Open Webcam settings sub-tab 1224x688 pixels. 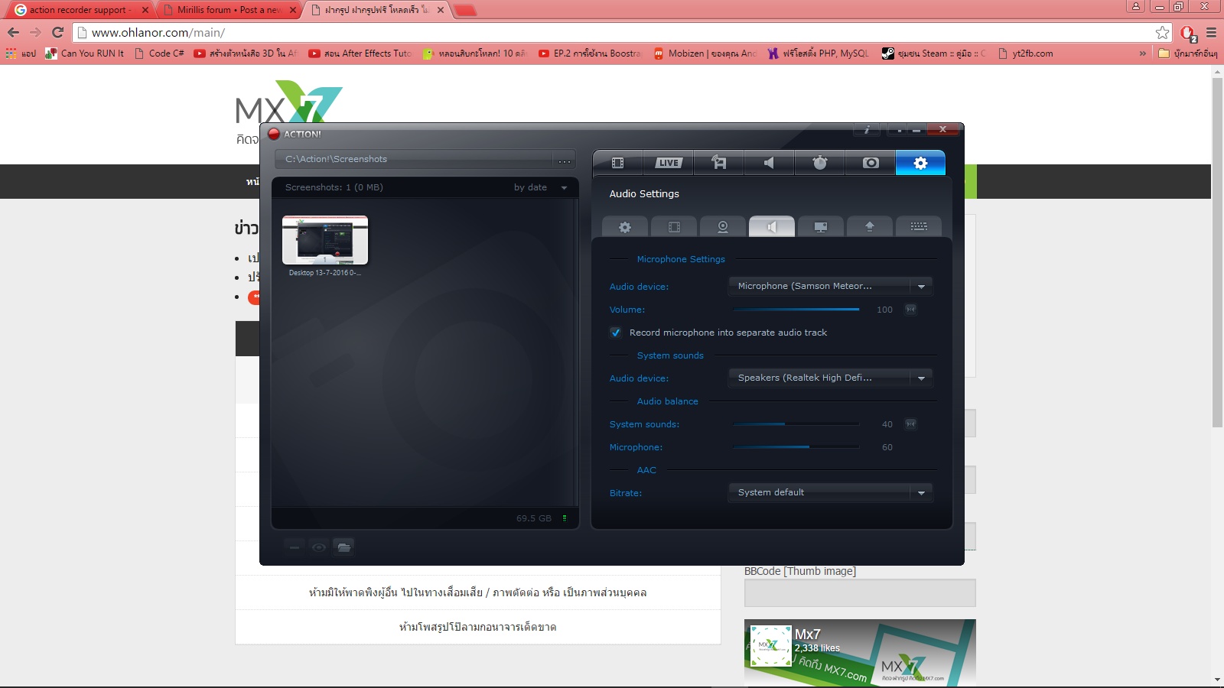723,227
